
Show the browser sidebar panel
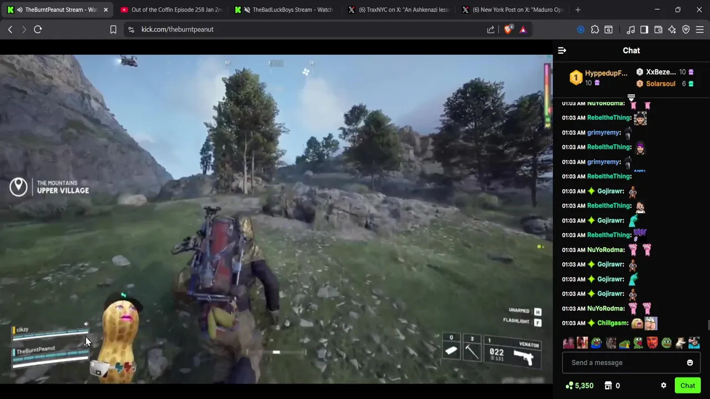pyautogui.click(x=644, y=29)
